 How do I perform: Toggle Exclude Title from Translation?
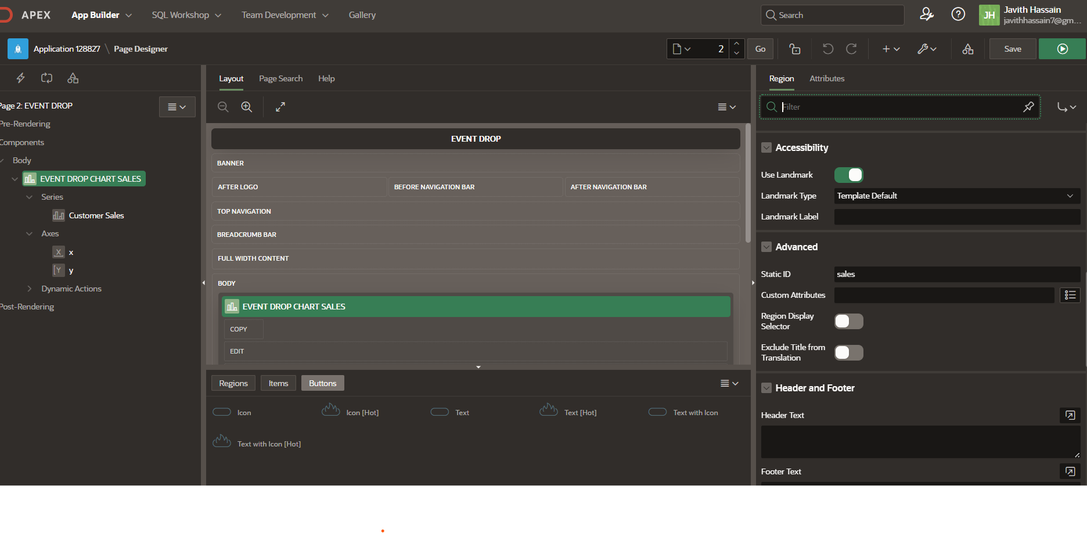pos(849,352)
